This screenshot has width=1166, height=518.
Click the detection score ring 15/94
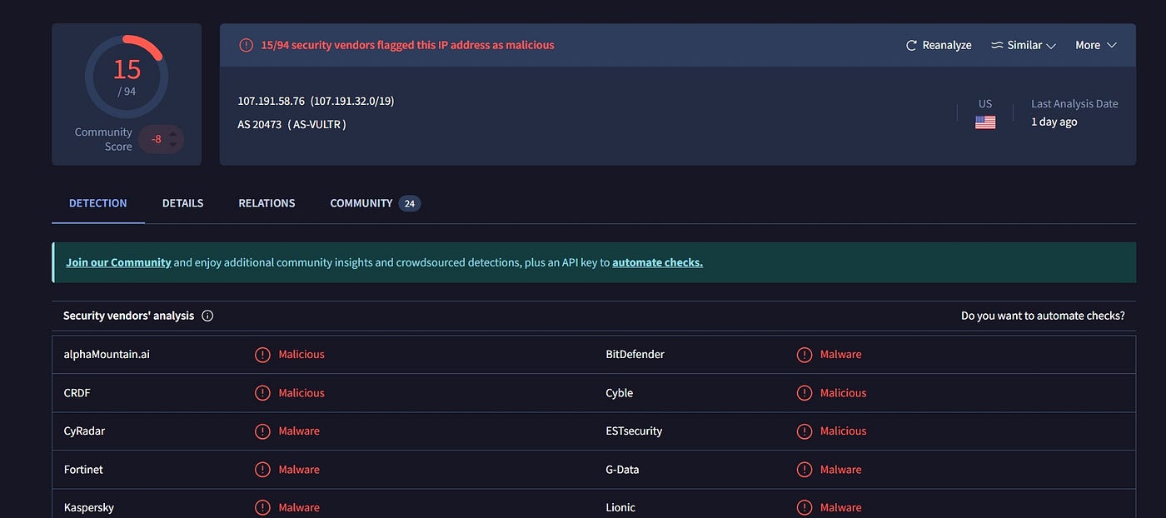pos(127,77)
